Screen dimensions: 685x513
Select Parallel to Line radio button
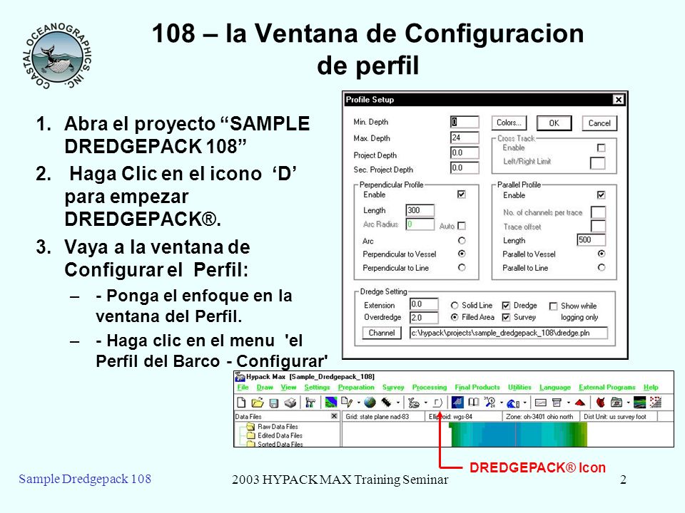click(601, 267)
